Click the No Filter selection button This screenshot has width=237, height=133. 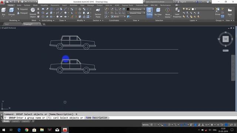pos(158,12)
